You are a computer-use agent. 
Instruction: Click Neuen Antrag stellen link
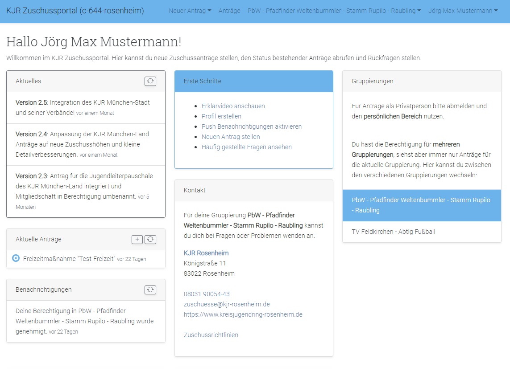click(x=230, y=137)
